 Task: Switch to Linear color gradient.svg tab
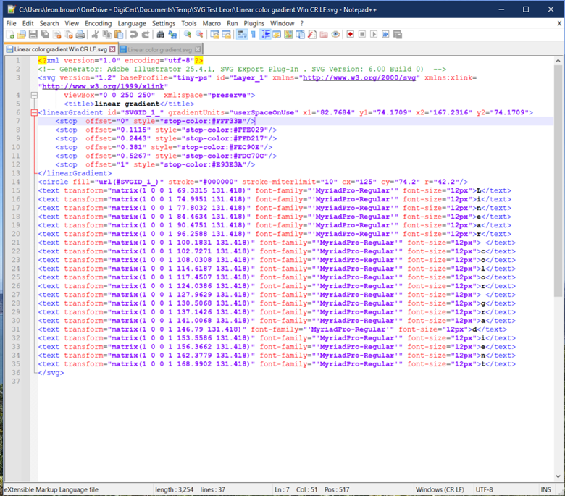pyautogui.click(x=159, y=50)
